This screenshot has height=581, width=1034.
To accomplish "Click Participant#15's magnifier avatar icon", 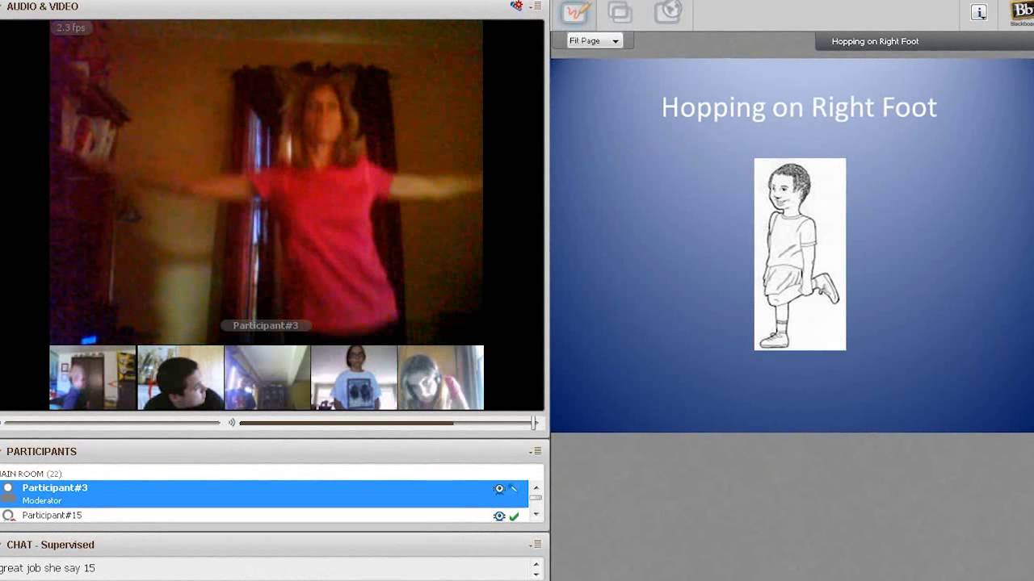I will [8, 516].
